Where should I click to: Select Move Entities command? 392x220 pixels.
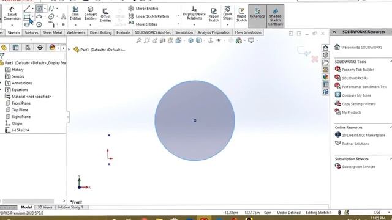click(x=143, y=24)
